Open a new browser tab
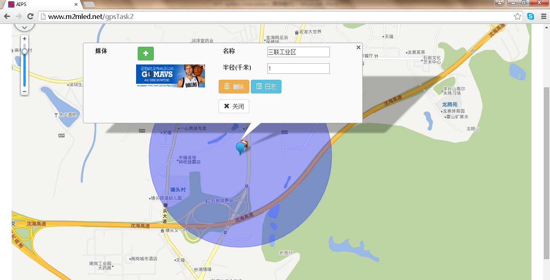 (89, 4)
